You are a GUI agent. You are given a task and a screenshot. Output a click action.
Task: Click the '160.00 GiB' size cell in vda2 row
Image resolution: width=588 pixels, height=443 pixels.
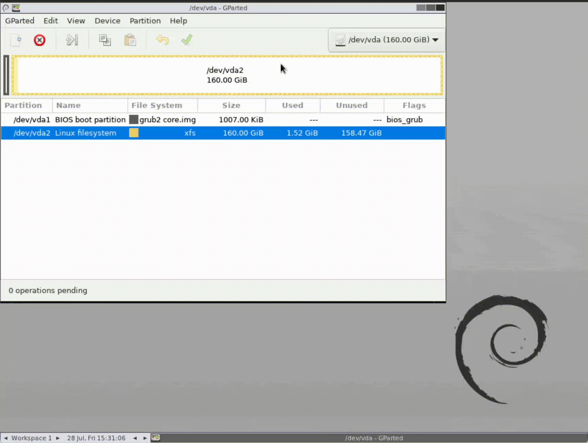coord(243,133)
